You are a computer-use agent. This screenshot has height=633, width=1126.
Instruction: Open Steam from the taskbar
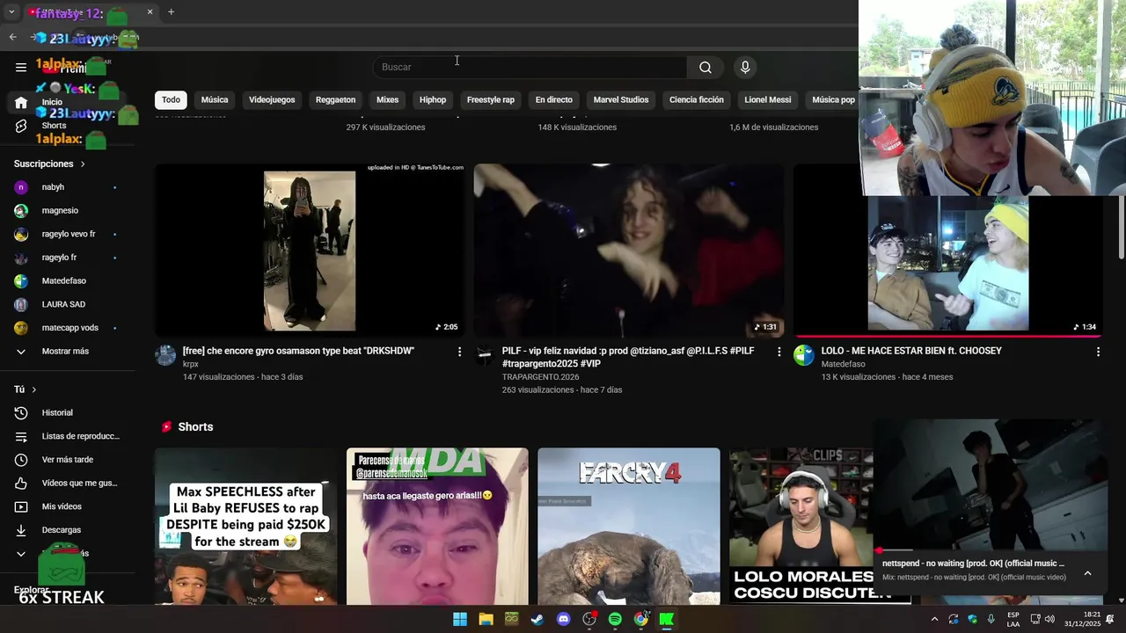pos(537,619)
